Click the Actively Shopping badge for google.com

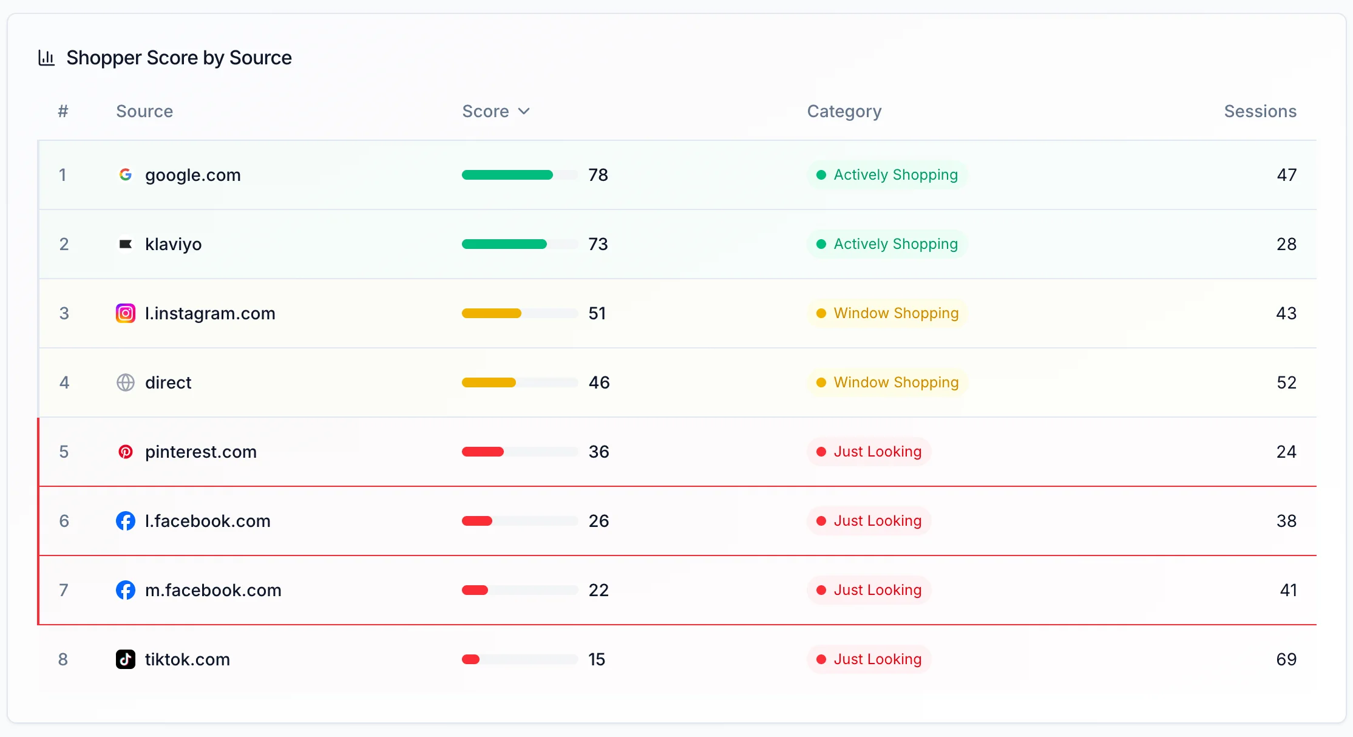pyautogui.click(x=887, y=175)
